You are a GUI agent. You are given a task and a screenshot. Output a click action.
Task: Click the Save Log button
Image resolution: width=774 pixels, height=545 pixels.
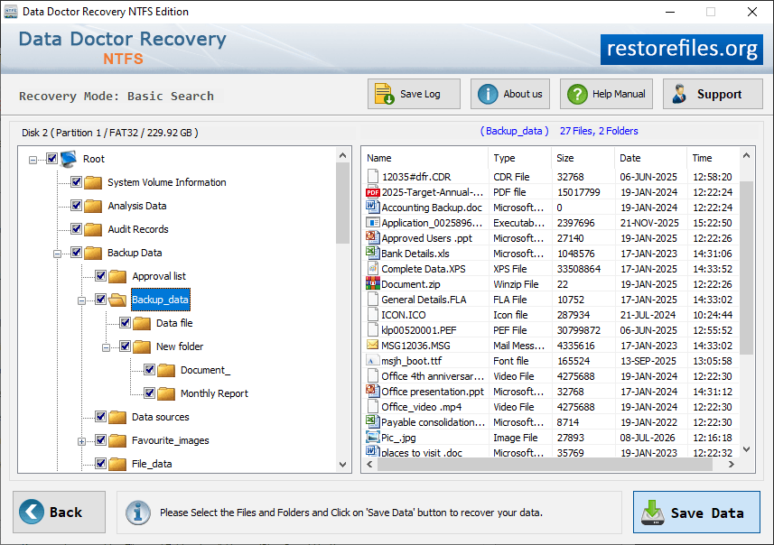tap(414, 94)
